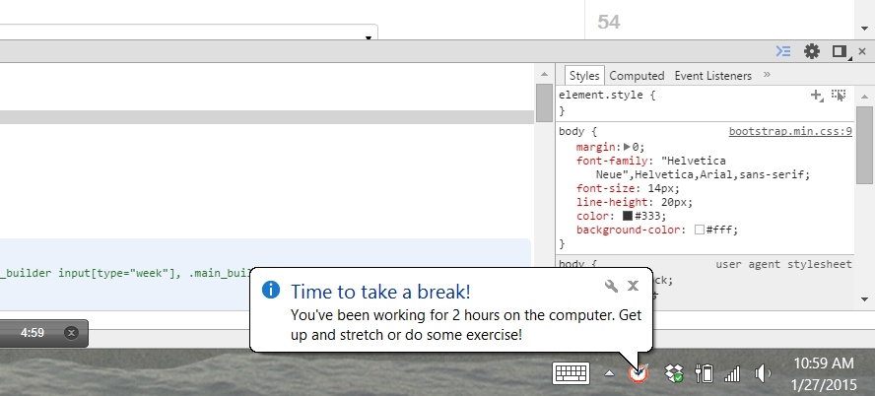Close the 4:59 timer pill
Viewport: 875px width, 396px height.
[x=71, y=333]
